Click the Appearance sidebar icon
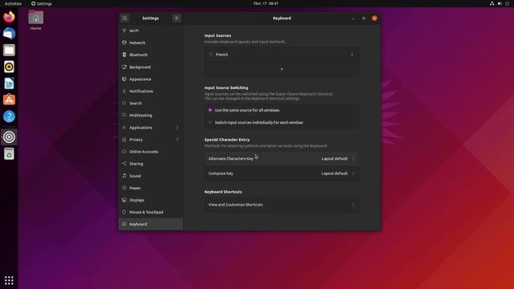 [x=124, y=79]
